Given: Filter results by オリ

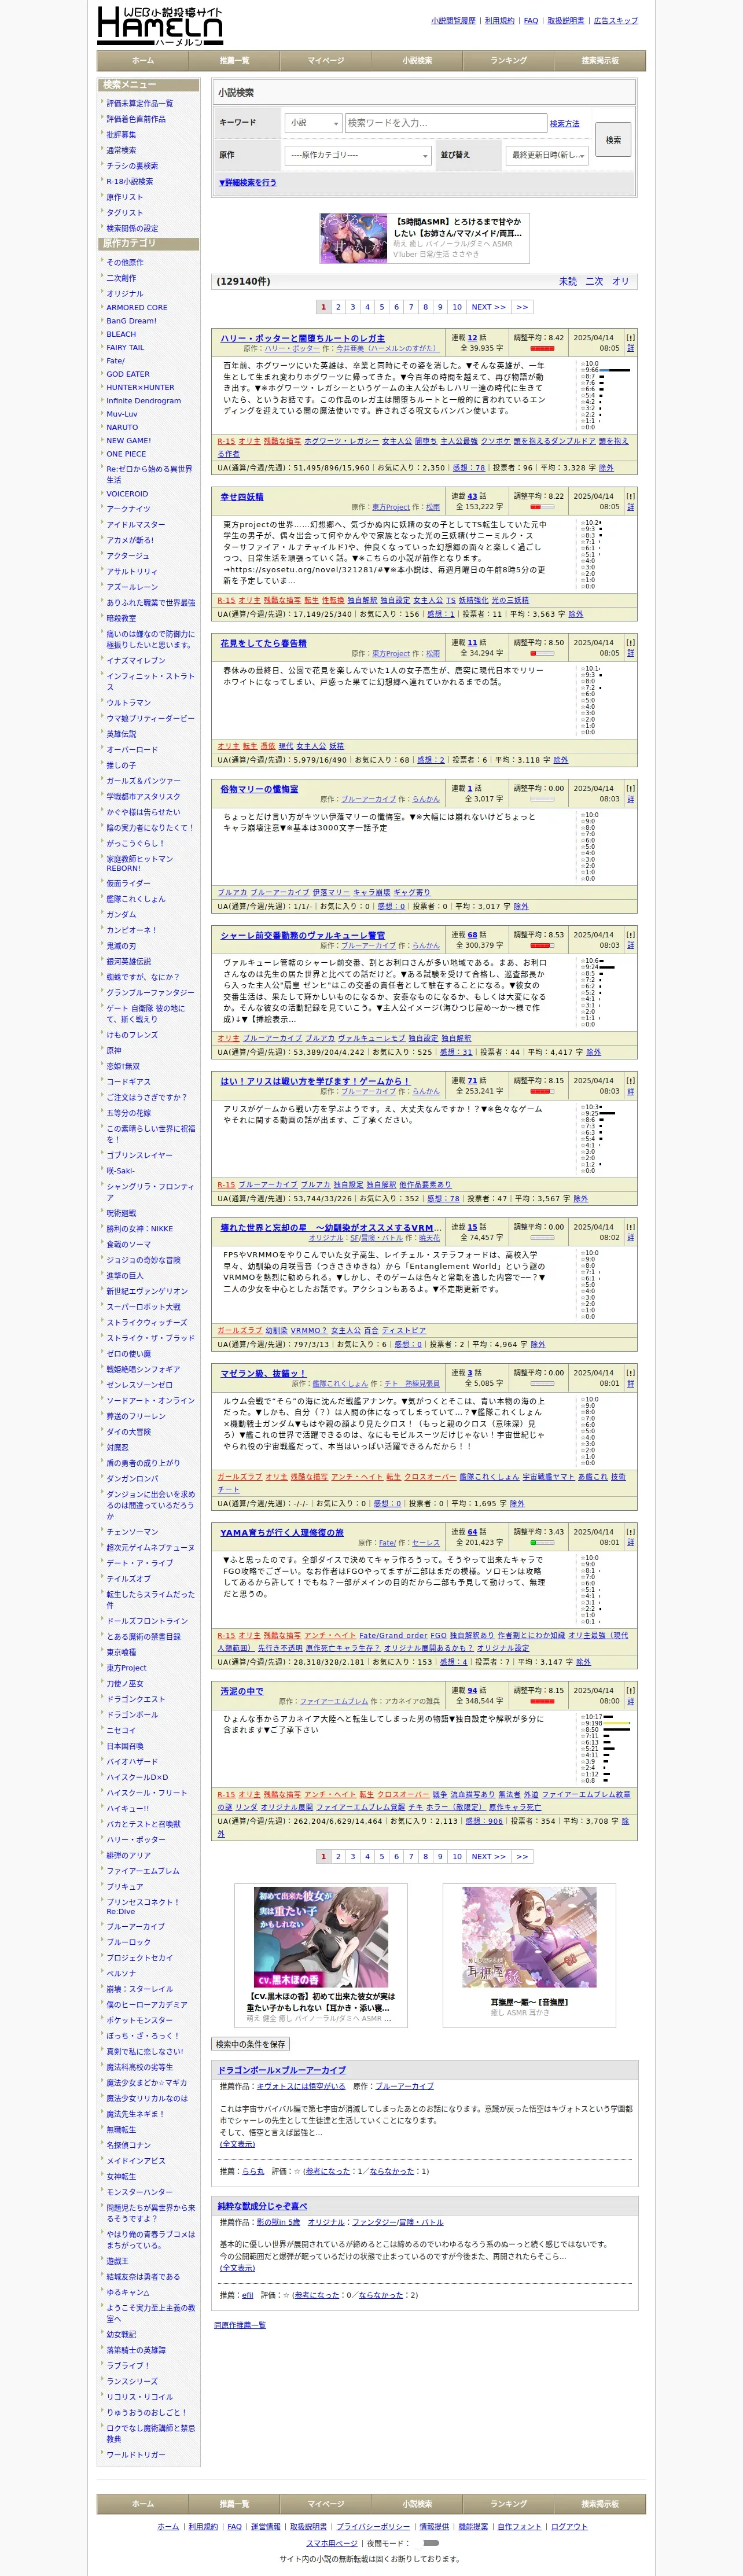Looking at the screenshot, I should (621, 281).
